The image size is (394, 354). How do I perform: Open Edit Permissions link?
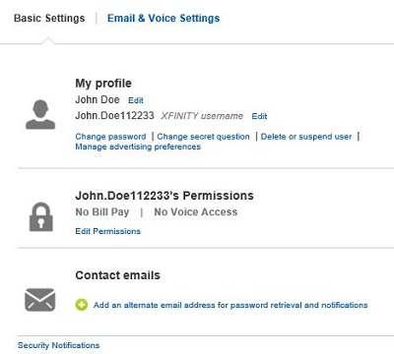pyautogui.click(x=108, y=231)
